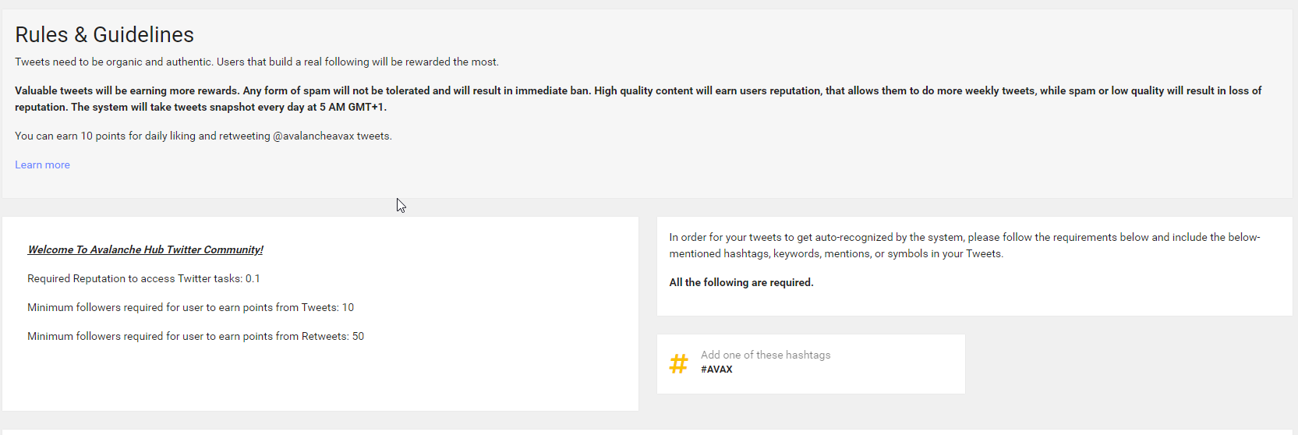
Task: Click the Welcome To Avalanche Hub heading
Action: 145,249
